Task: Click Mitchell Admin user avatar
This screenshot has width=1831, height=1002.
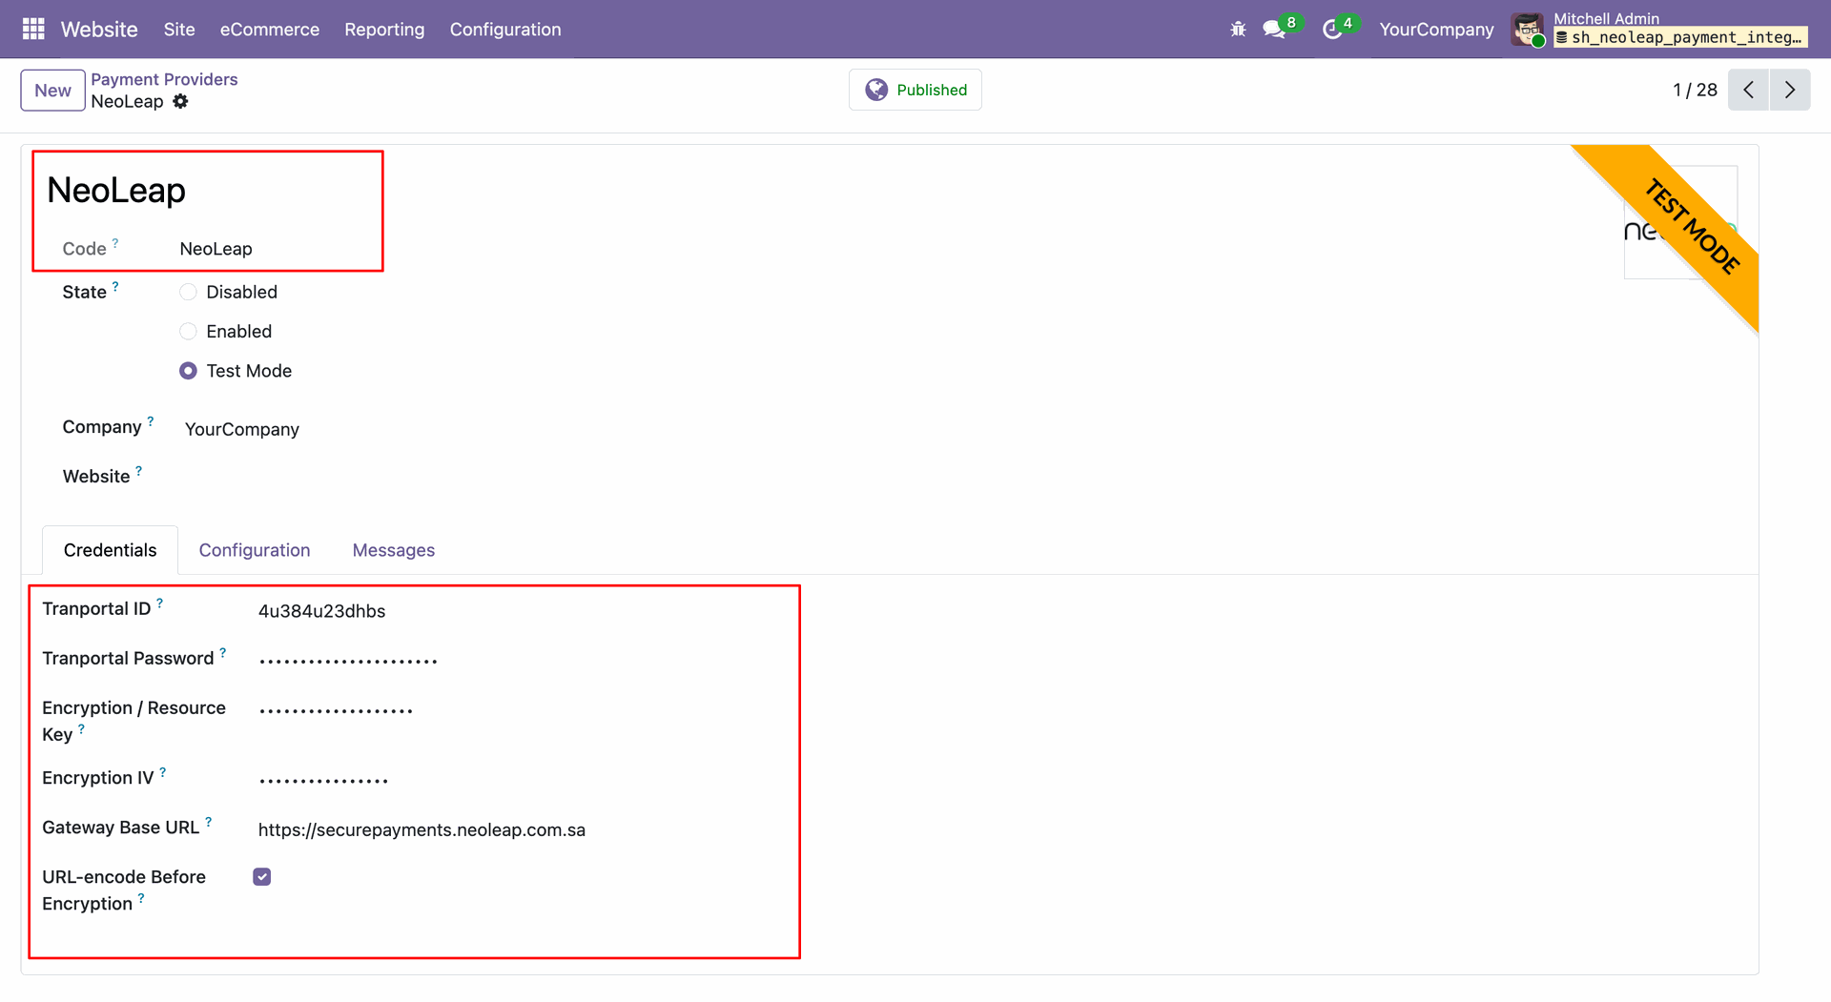Action: click(1528, 30)
